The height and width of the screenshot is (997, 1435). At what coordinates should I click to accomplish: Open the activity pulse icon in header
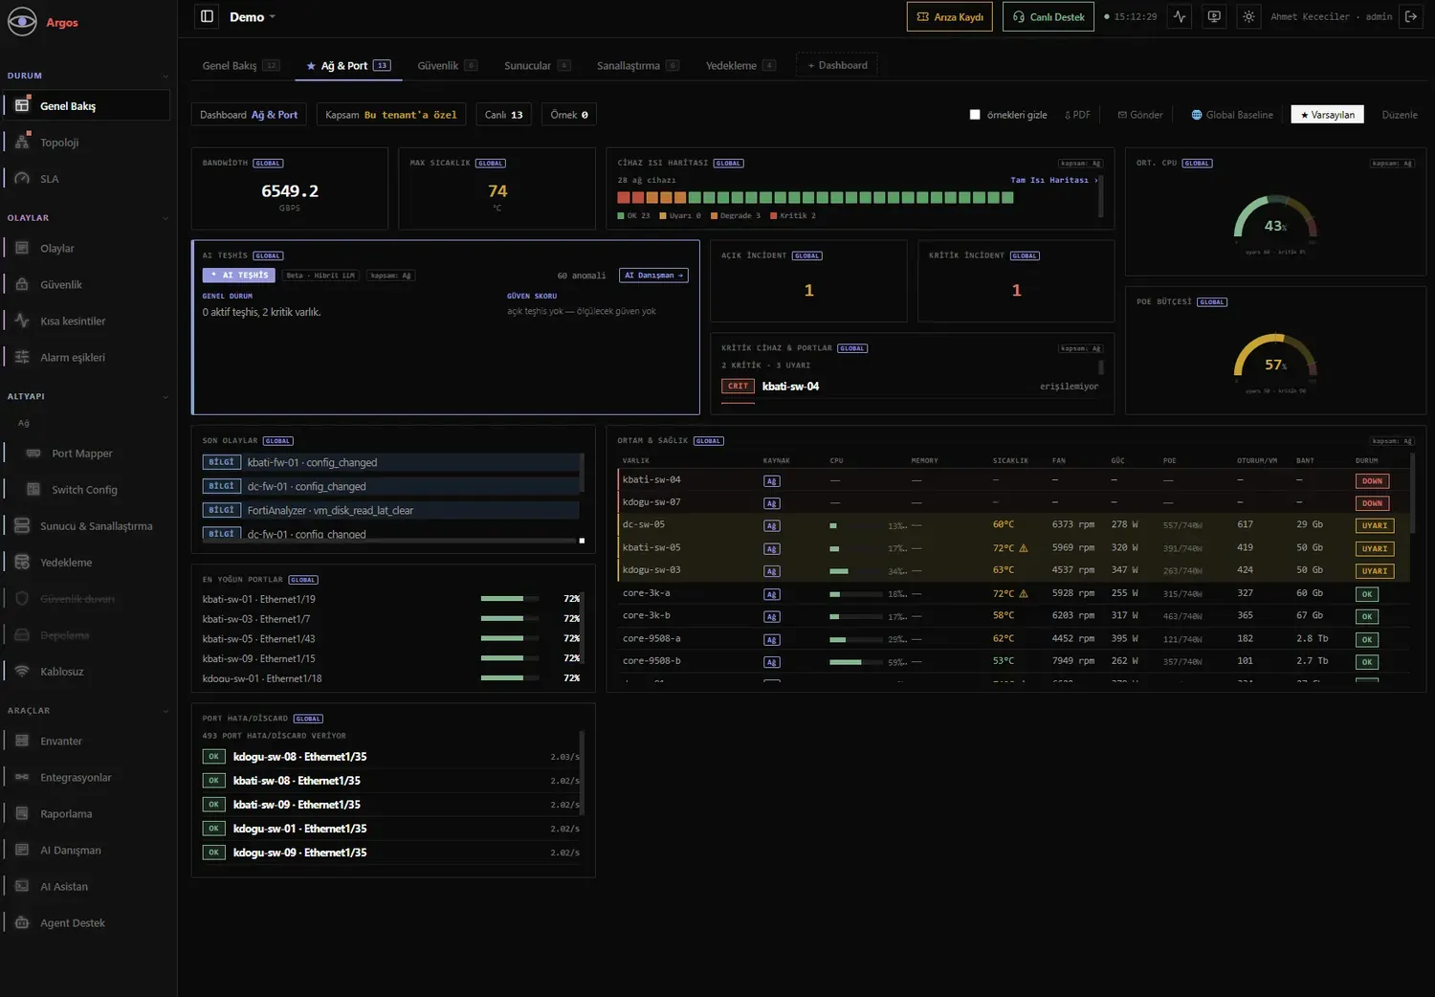[1180, 16]
